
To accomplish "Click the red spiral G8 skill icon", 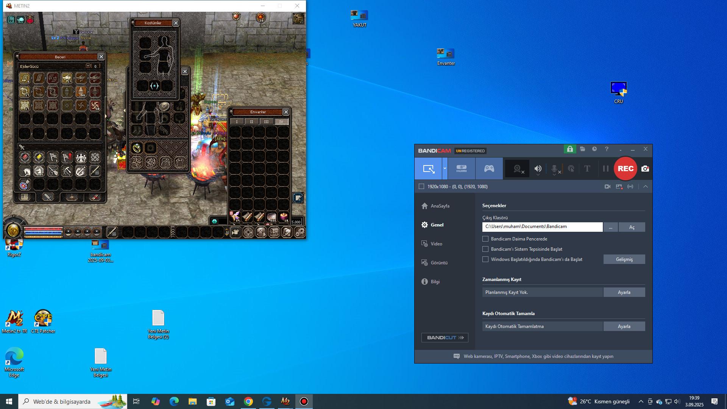I will pyautogui.click(x=95, y=105).
